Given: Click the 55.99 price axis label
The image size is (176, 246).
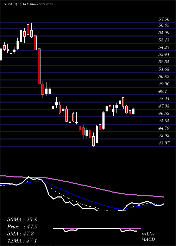Looking at the screenshot, I should [164, 33].
